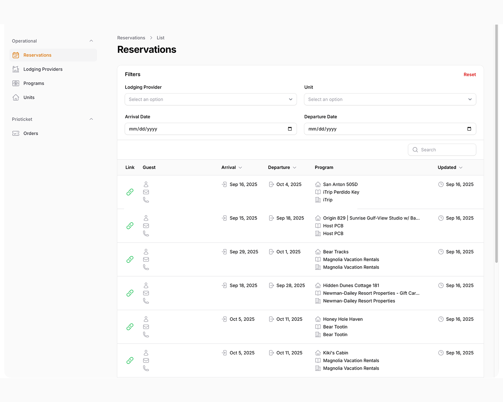Click the Honey Hole Haven unit text
Image resolution: width=503 pixels, height=402 pixels.
[x=343, y=319]
